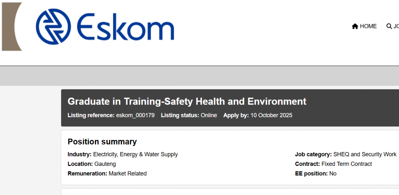Select the listing reference eskom_000179 text
This screenshot has height=195, width=399.
[135, 115]
